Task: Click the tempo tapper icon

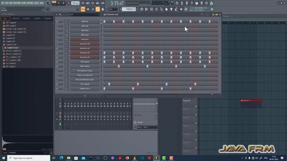Action: [x=176, y=9]
